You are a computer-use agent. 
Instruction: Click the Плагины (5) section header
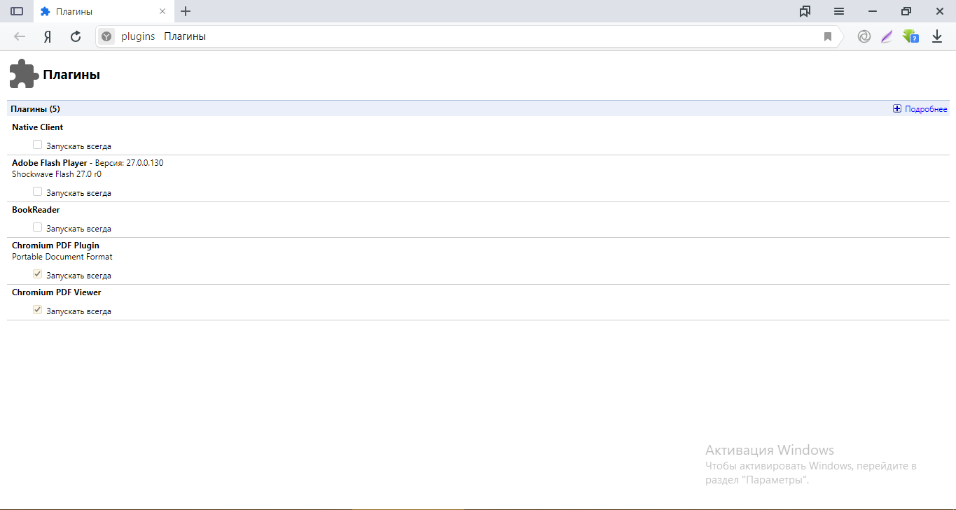35,109
